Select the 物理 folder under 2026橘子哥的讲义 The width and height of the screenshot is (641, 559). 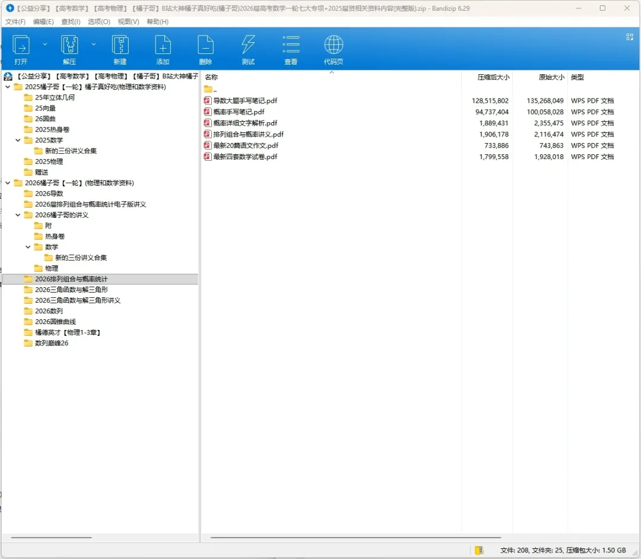pos(46,268)
